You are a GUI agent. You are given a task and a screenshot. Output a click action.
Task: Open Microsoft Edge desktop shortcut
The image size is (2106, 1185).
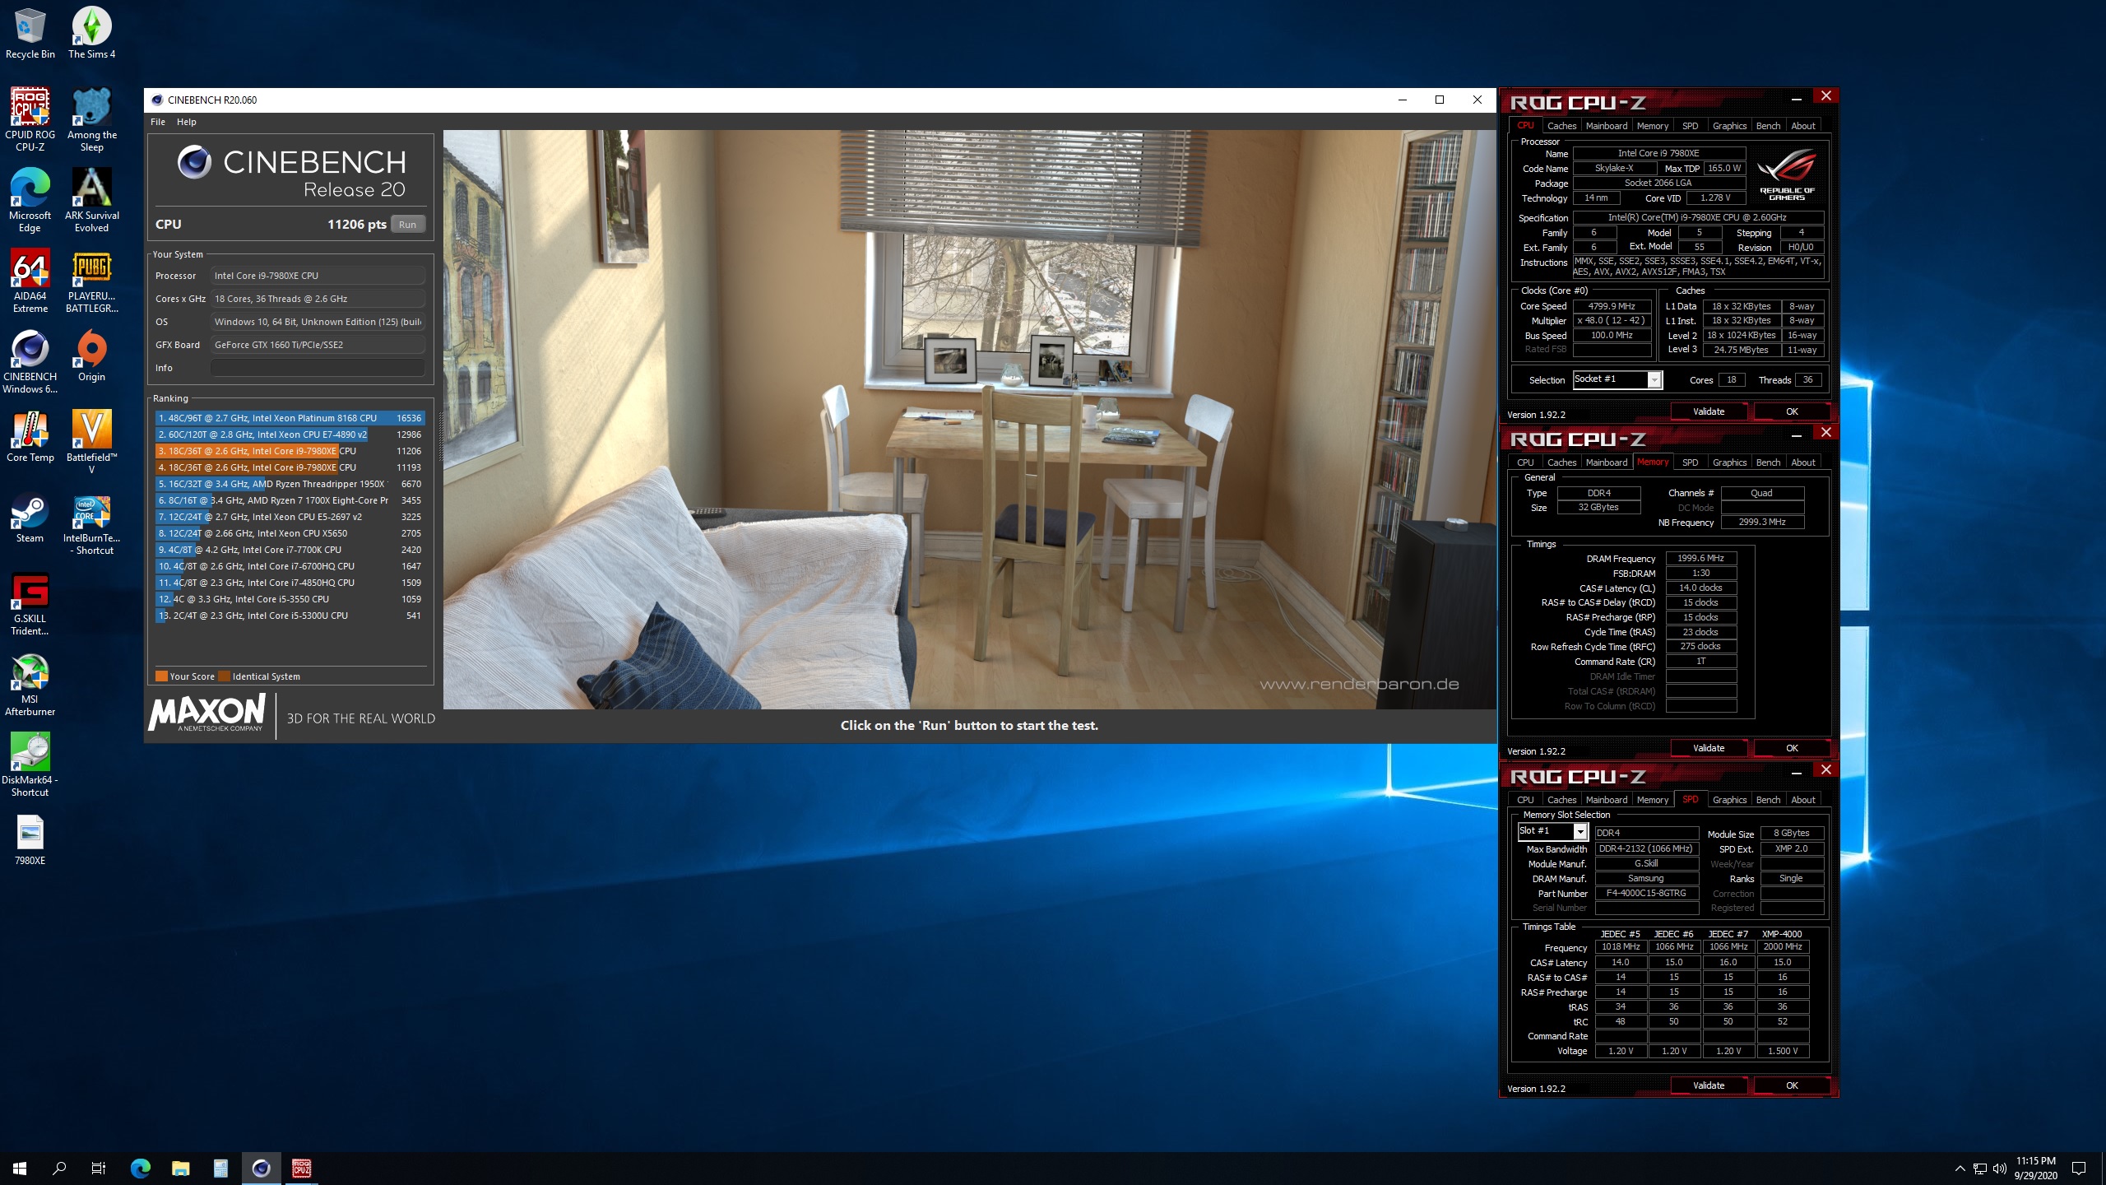pyautogui.click(x=30, y=201)
